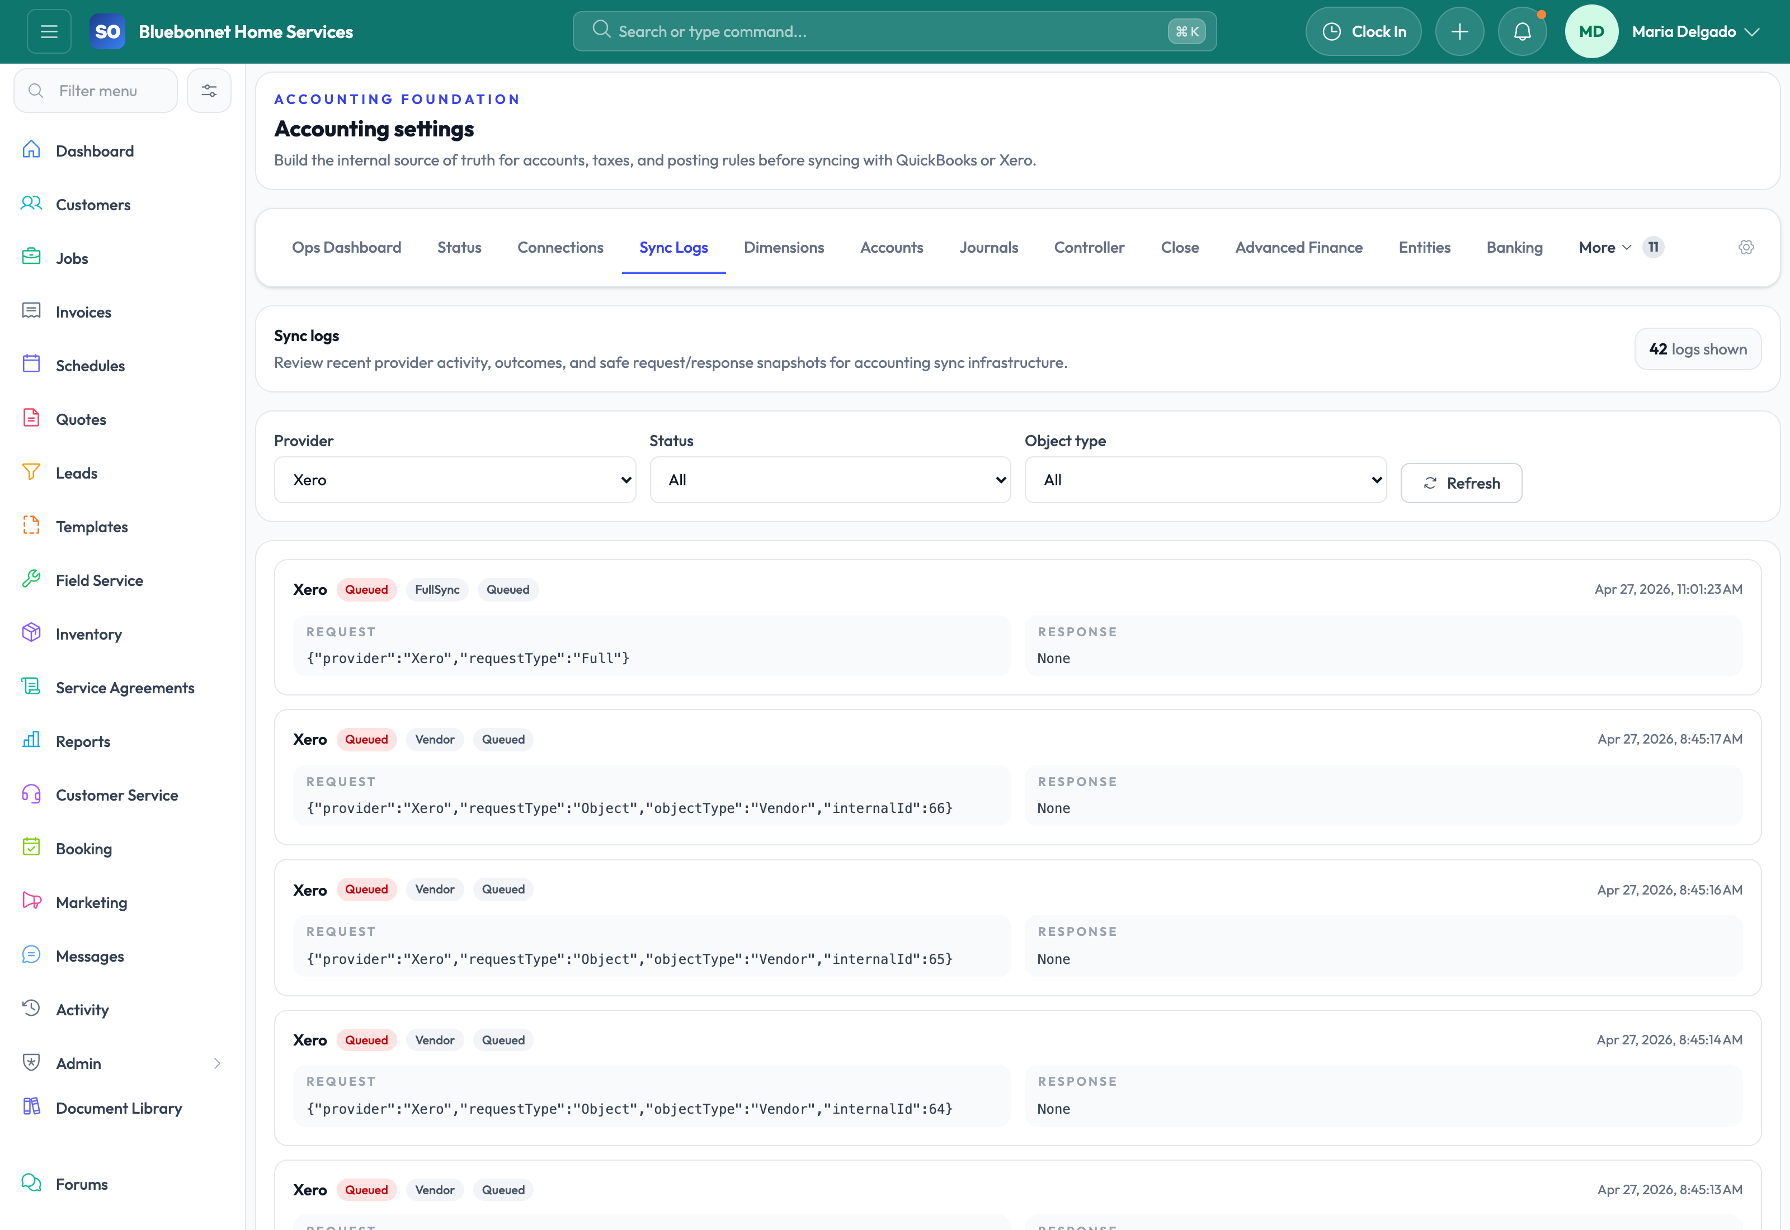
Task: Click the Jobs briefcase icon
Action: 31,257
